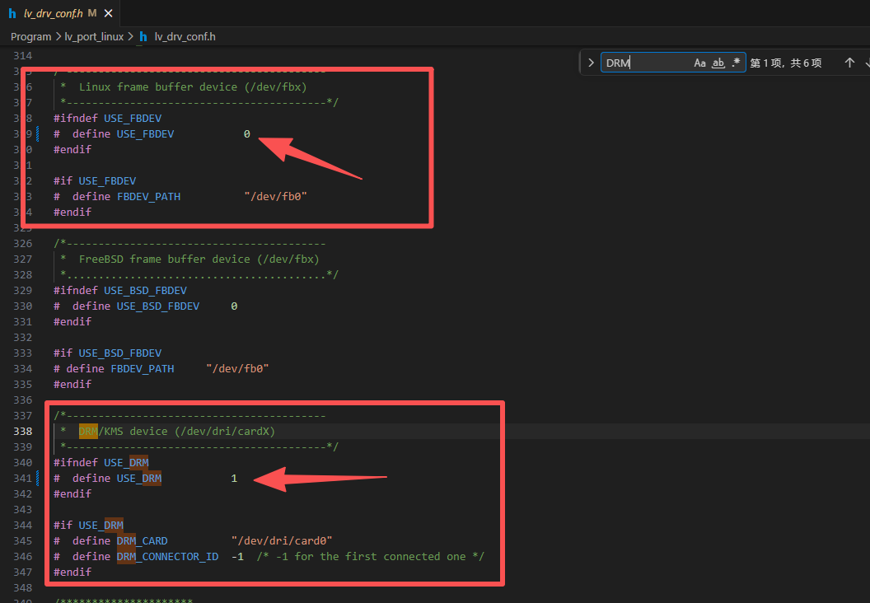Image resolution: width=870 pixels, height=603 pixels.
Task: Click the DRM_CONNECTOR_ID macro name
Action: (x=167, y=556)
